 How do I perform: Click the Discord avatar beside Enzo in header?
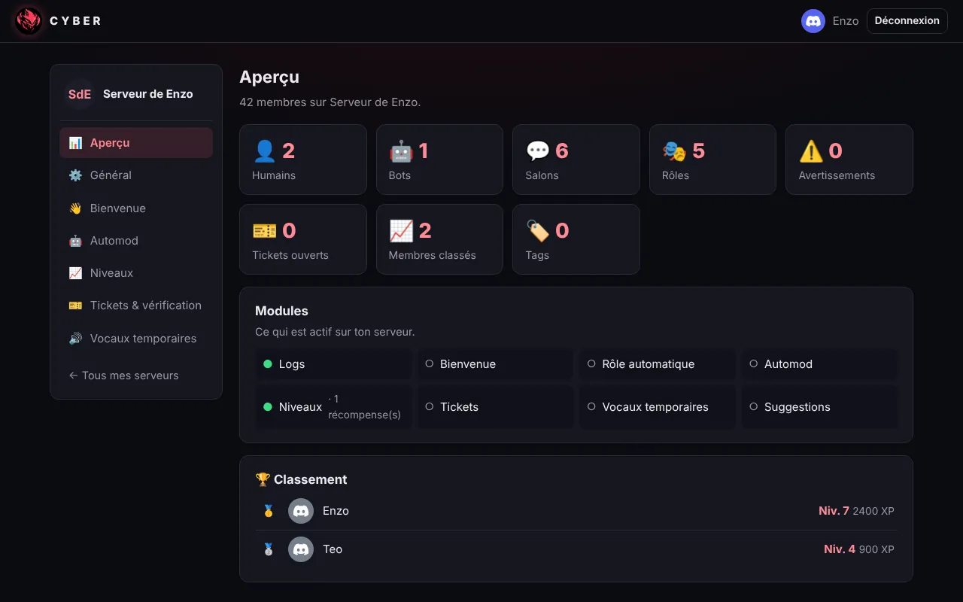pos(813,21)
